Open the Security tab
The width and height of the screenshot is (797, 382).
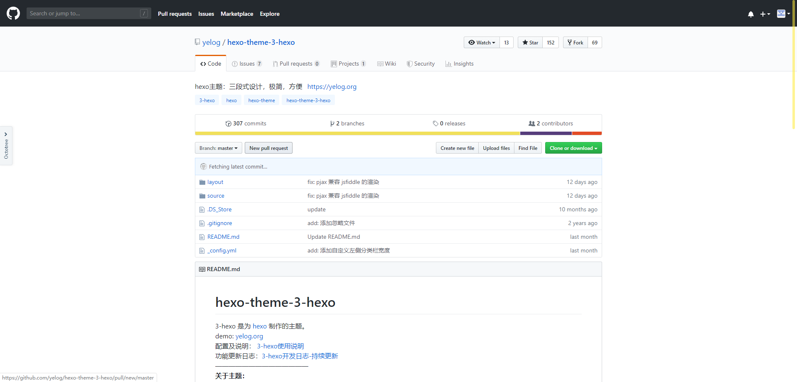421,64
